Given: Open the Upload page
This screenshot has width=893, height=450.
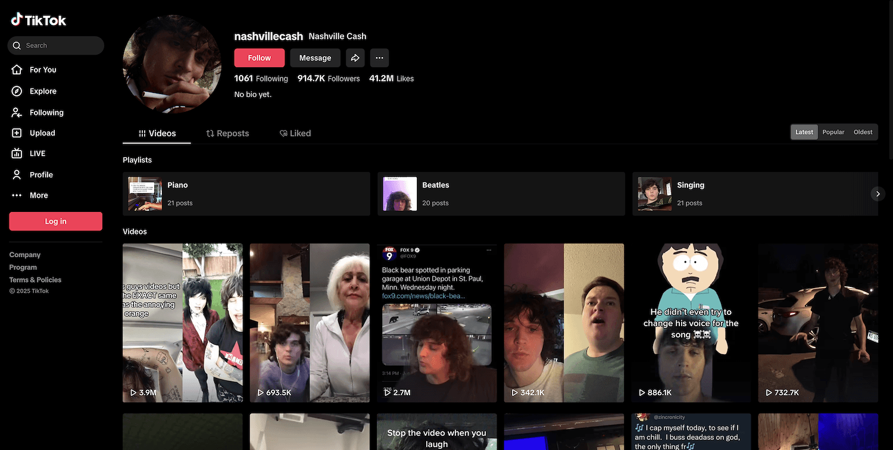Looking at the screenshot, I should click(x=42, y=133).
